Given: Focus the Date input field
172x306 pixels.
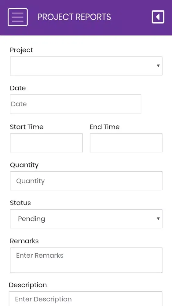Looking at the screenshot, I should [x=75, y=104].
